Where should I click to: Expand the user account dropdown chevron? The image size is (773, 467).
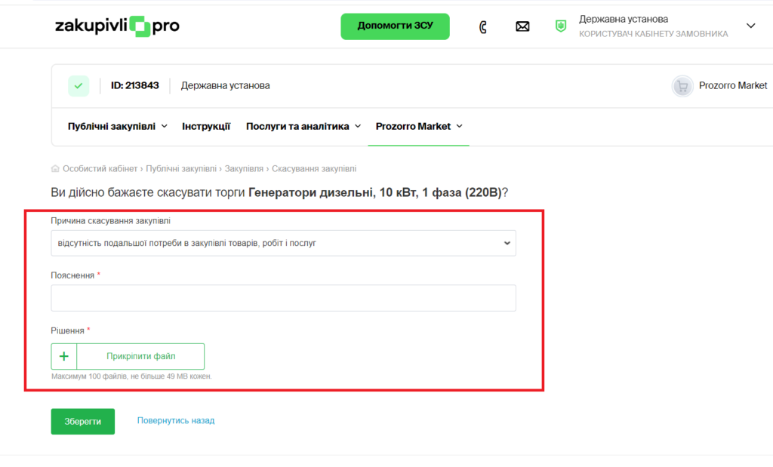click(x=750, y=26)
